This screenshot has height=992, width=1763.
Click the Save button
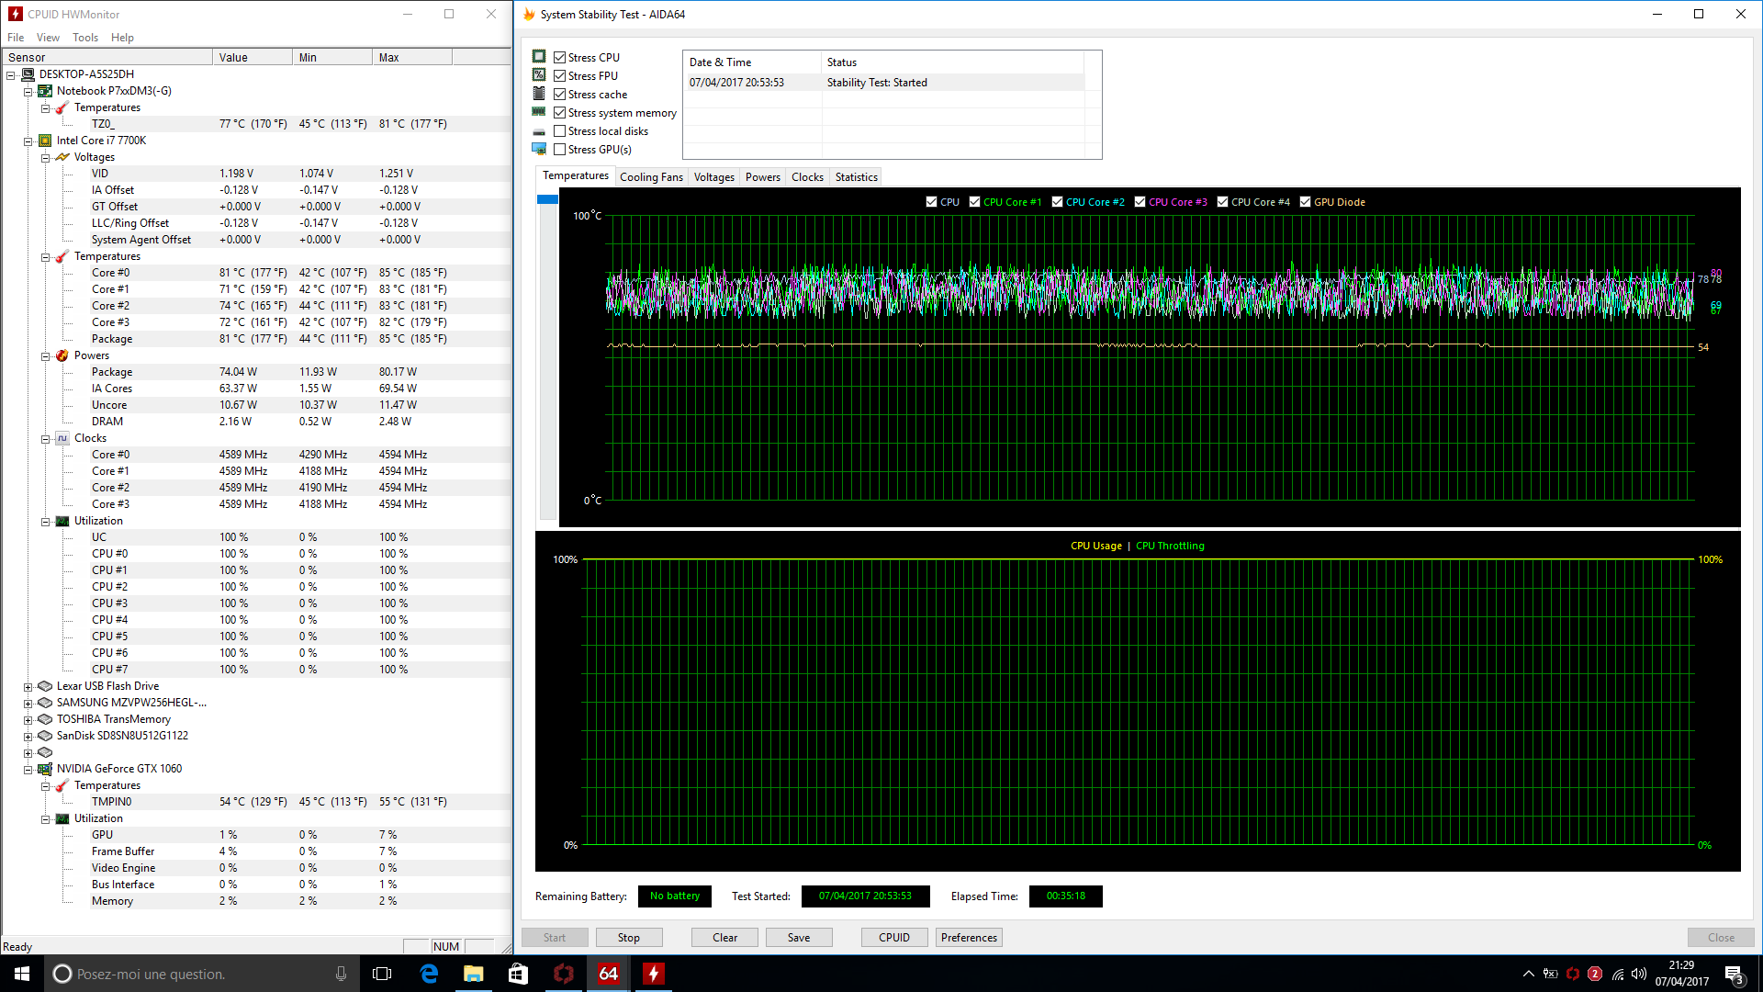(x=799, y=938)
